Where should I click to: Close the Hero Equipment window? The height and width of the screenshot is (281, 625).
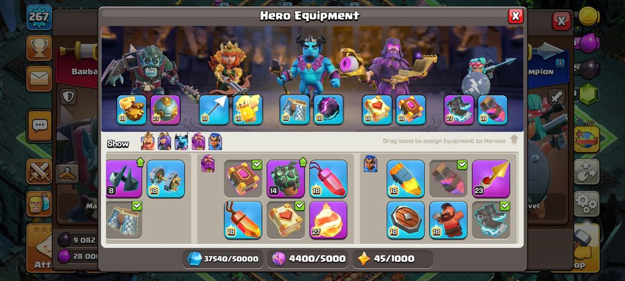point(516,16)
